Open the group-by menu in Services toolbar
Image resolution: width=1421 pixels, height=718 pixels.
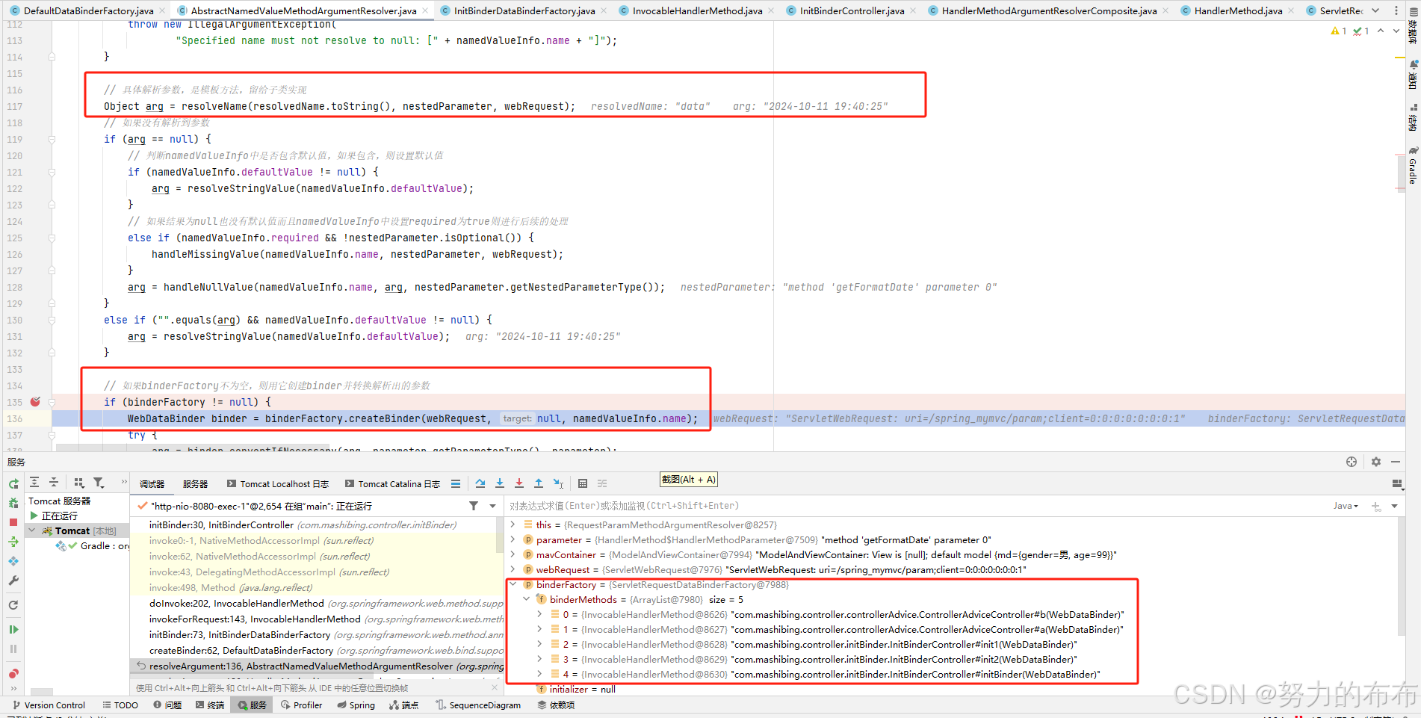pyautogui.click(x=79, y=483)
